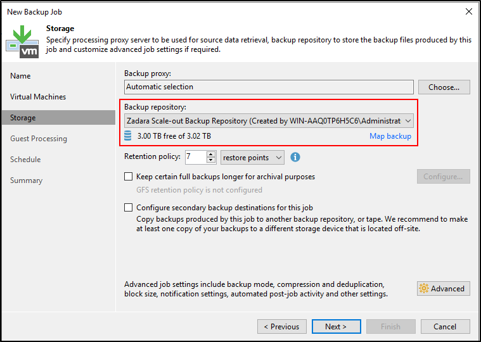Select the Storage wizard step

58,118
